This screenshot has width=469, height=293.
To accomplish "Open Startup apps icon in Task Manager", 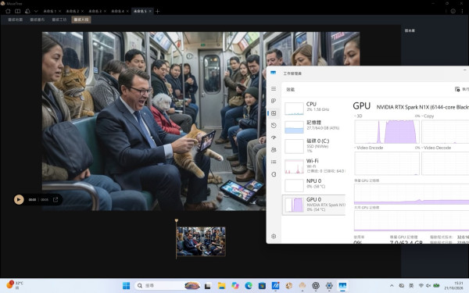I will (274, 138).
